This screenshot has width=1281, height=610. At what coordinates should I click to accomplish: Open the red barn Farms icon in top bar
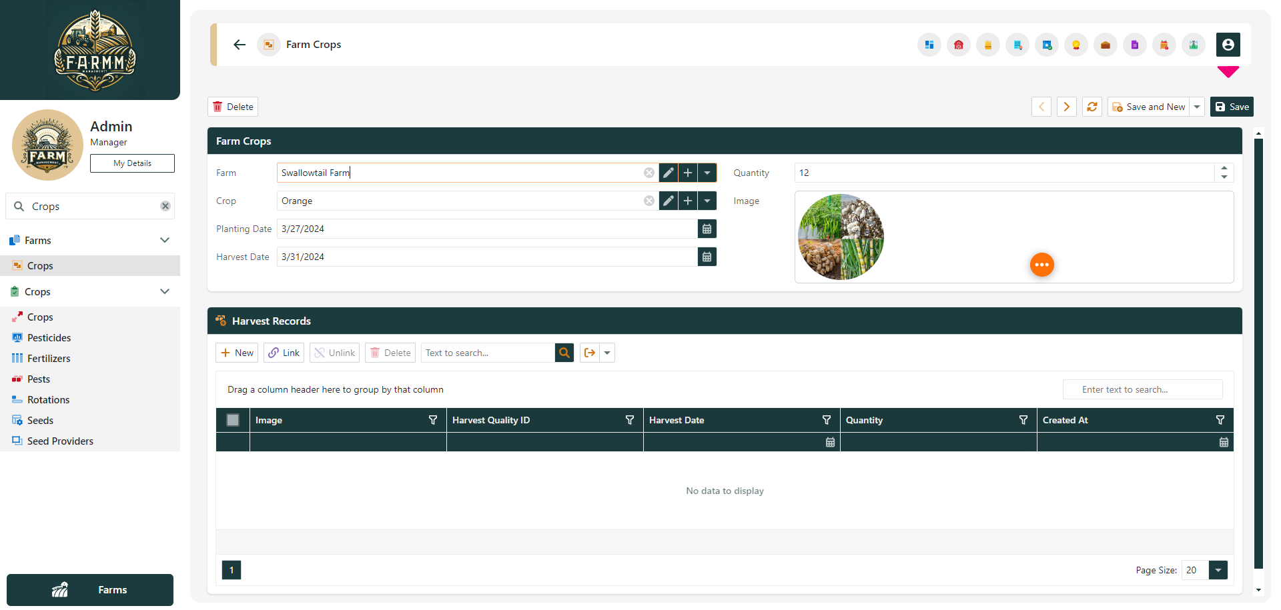click(959, 45)
